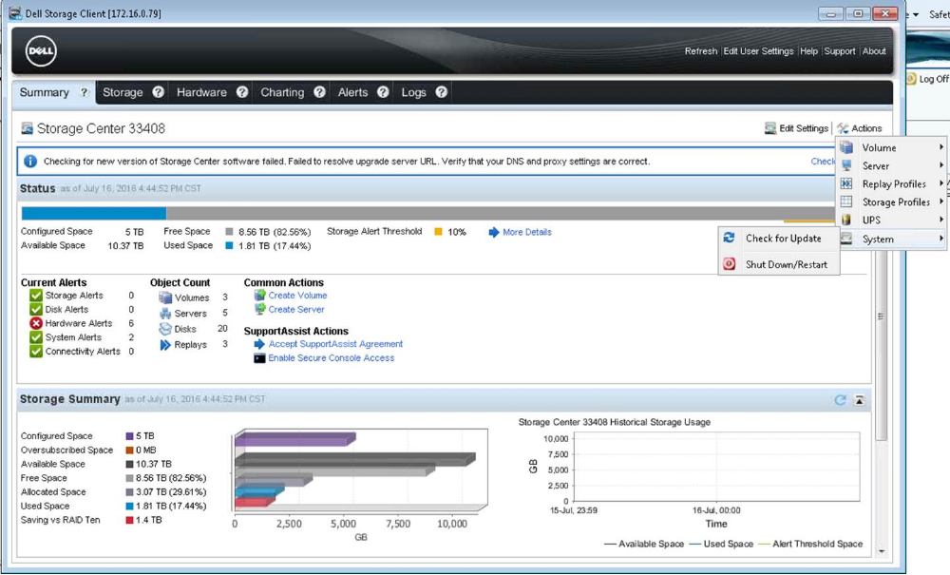Click the Help link in header
950x575 pixels.
click(x=808, y=51)
